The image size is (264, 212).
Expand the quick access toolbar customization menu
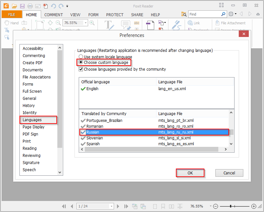point(68,6)
